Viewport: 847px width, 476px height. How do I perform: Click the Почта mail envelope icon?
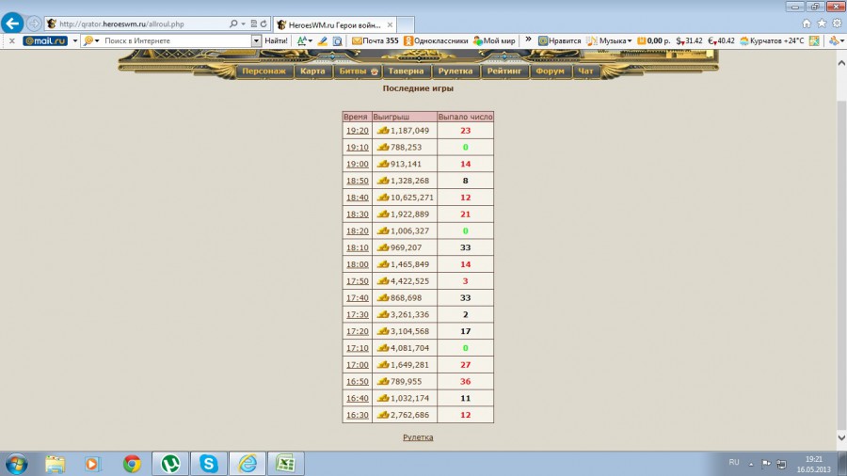pos(358,41)
